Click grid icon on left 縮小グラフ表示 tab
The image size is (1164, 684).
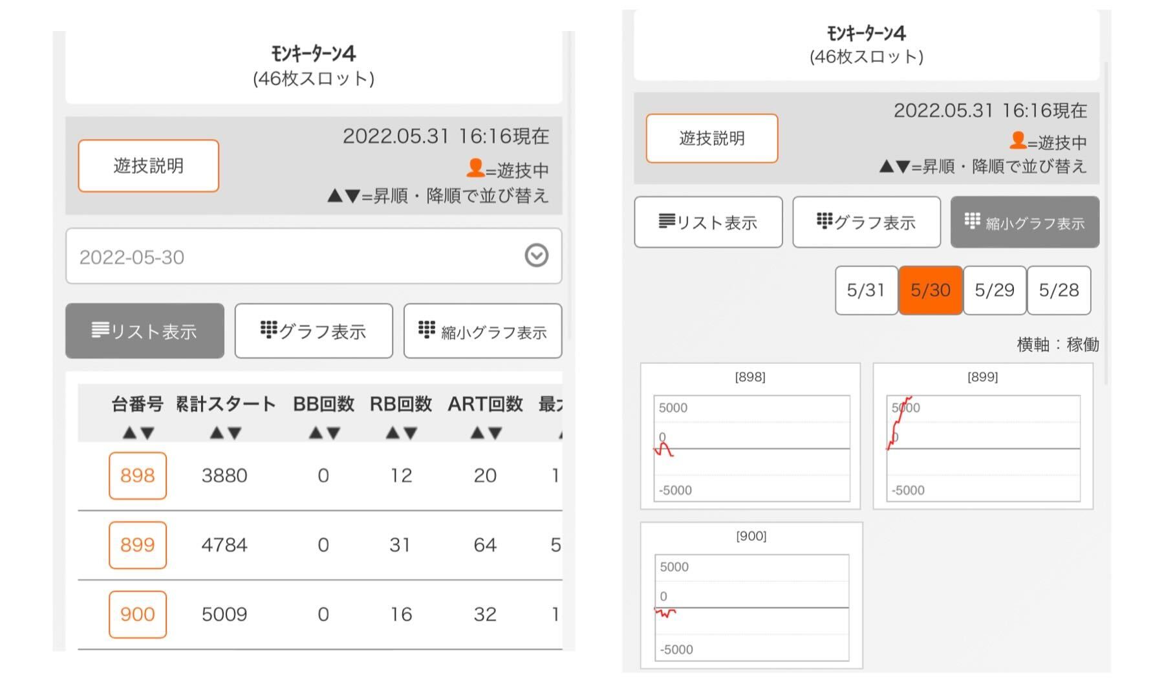(x=427, y=330)
